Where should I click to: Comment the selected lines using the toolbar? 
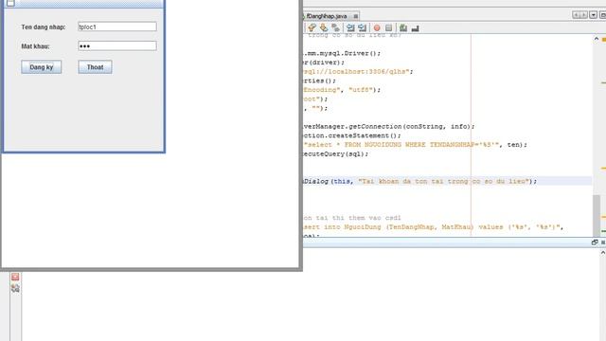coord(403,27)
